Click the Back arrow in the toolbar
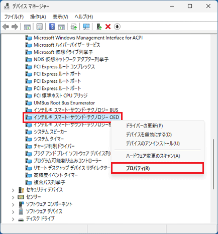The width and height of the screenshot is (218, 234). 6,27
